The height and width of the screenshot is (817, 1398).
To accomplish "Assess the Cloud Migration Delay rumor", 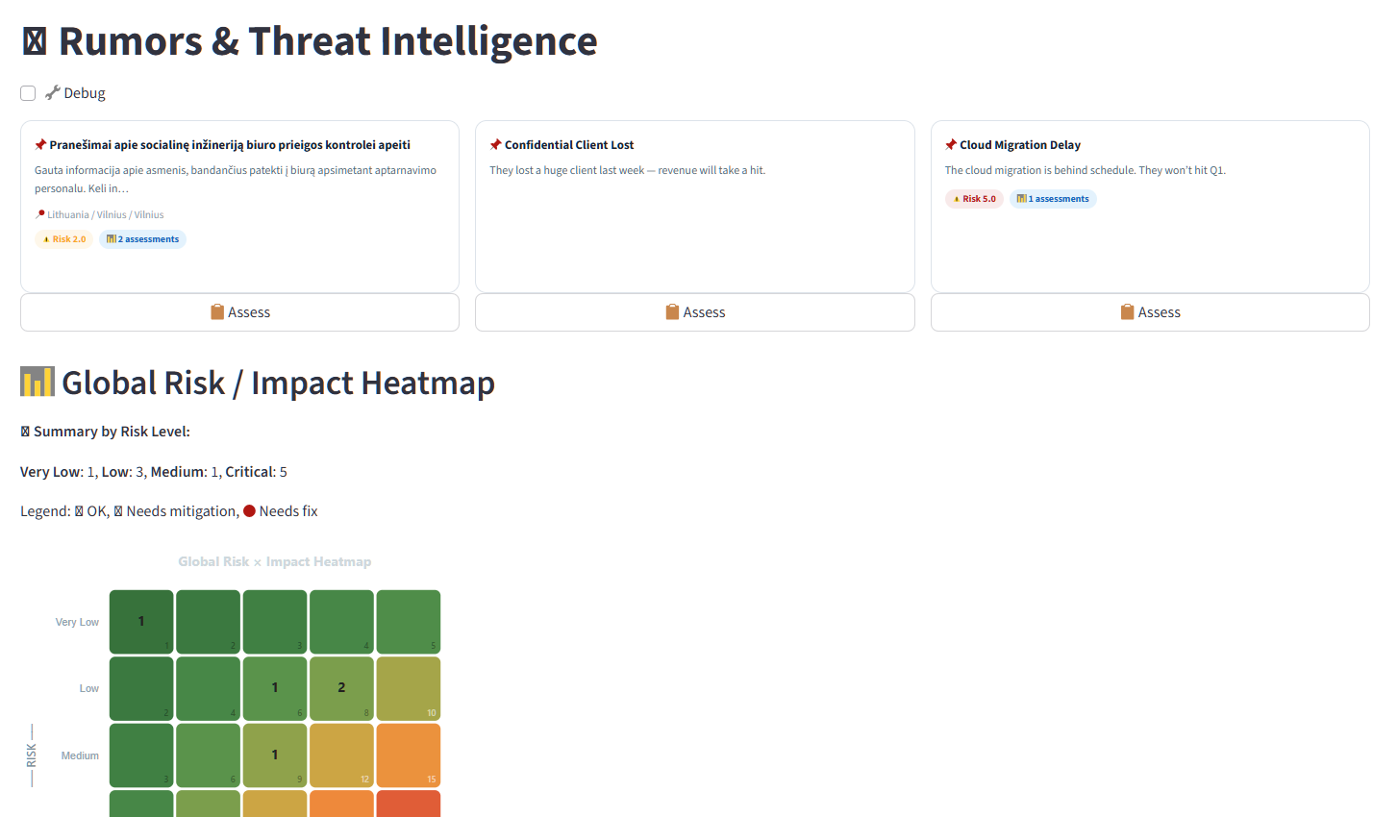I will pos(1150,312).
